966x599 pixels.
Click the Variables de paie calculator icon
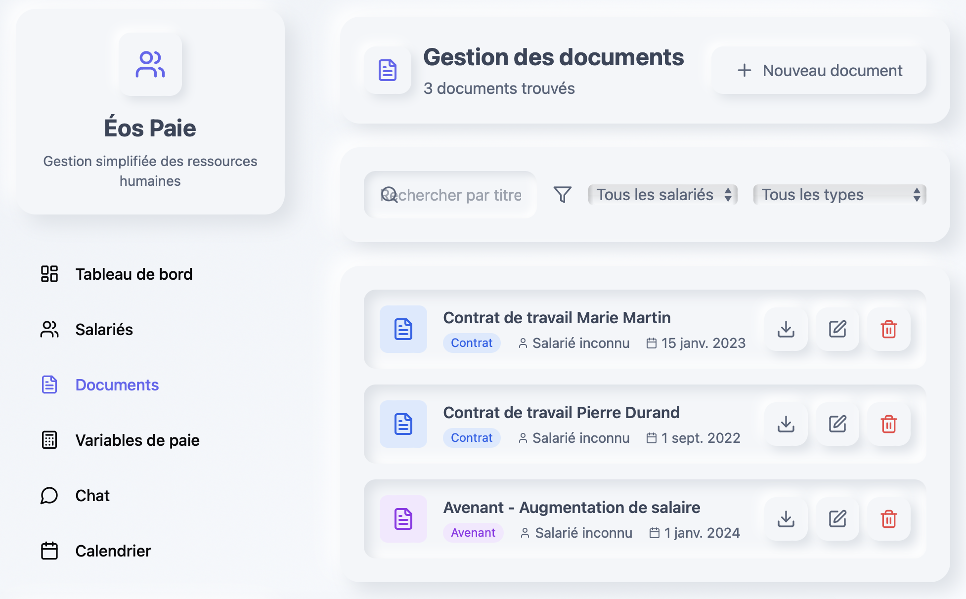click(x=49, y=440)
